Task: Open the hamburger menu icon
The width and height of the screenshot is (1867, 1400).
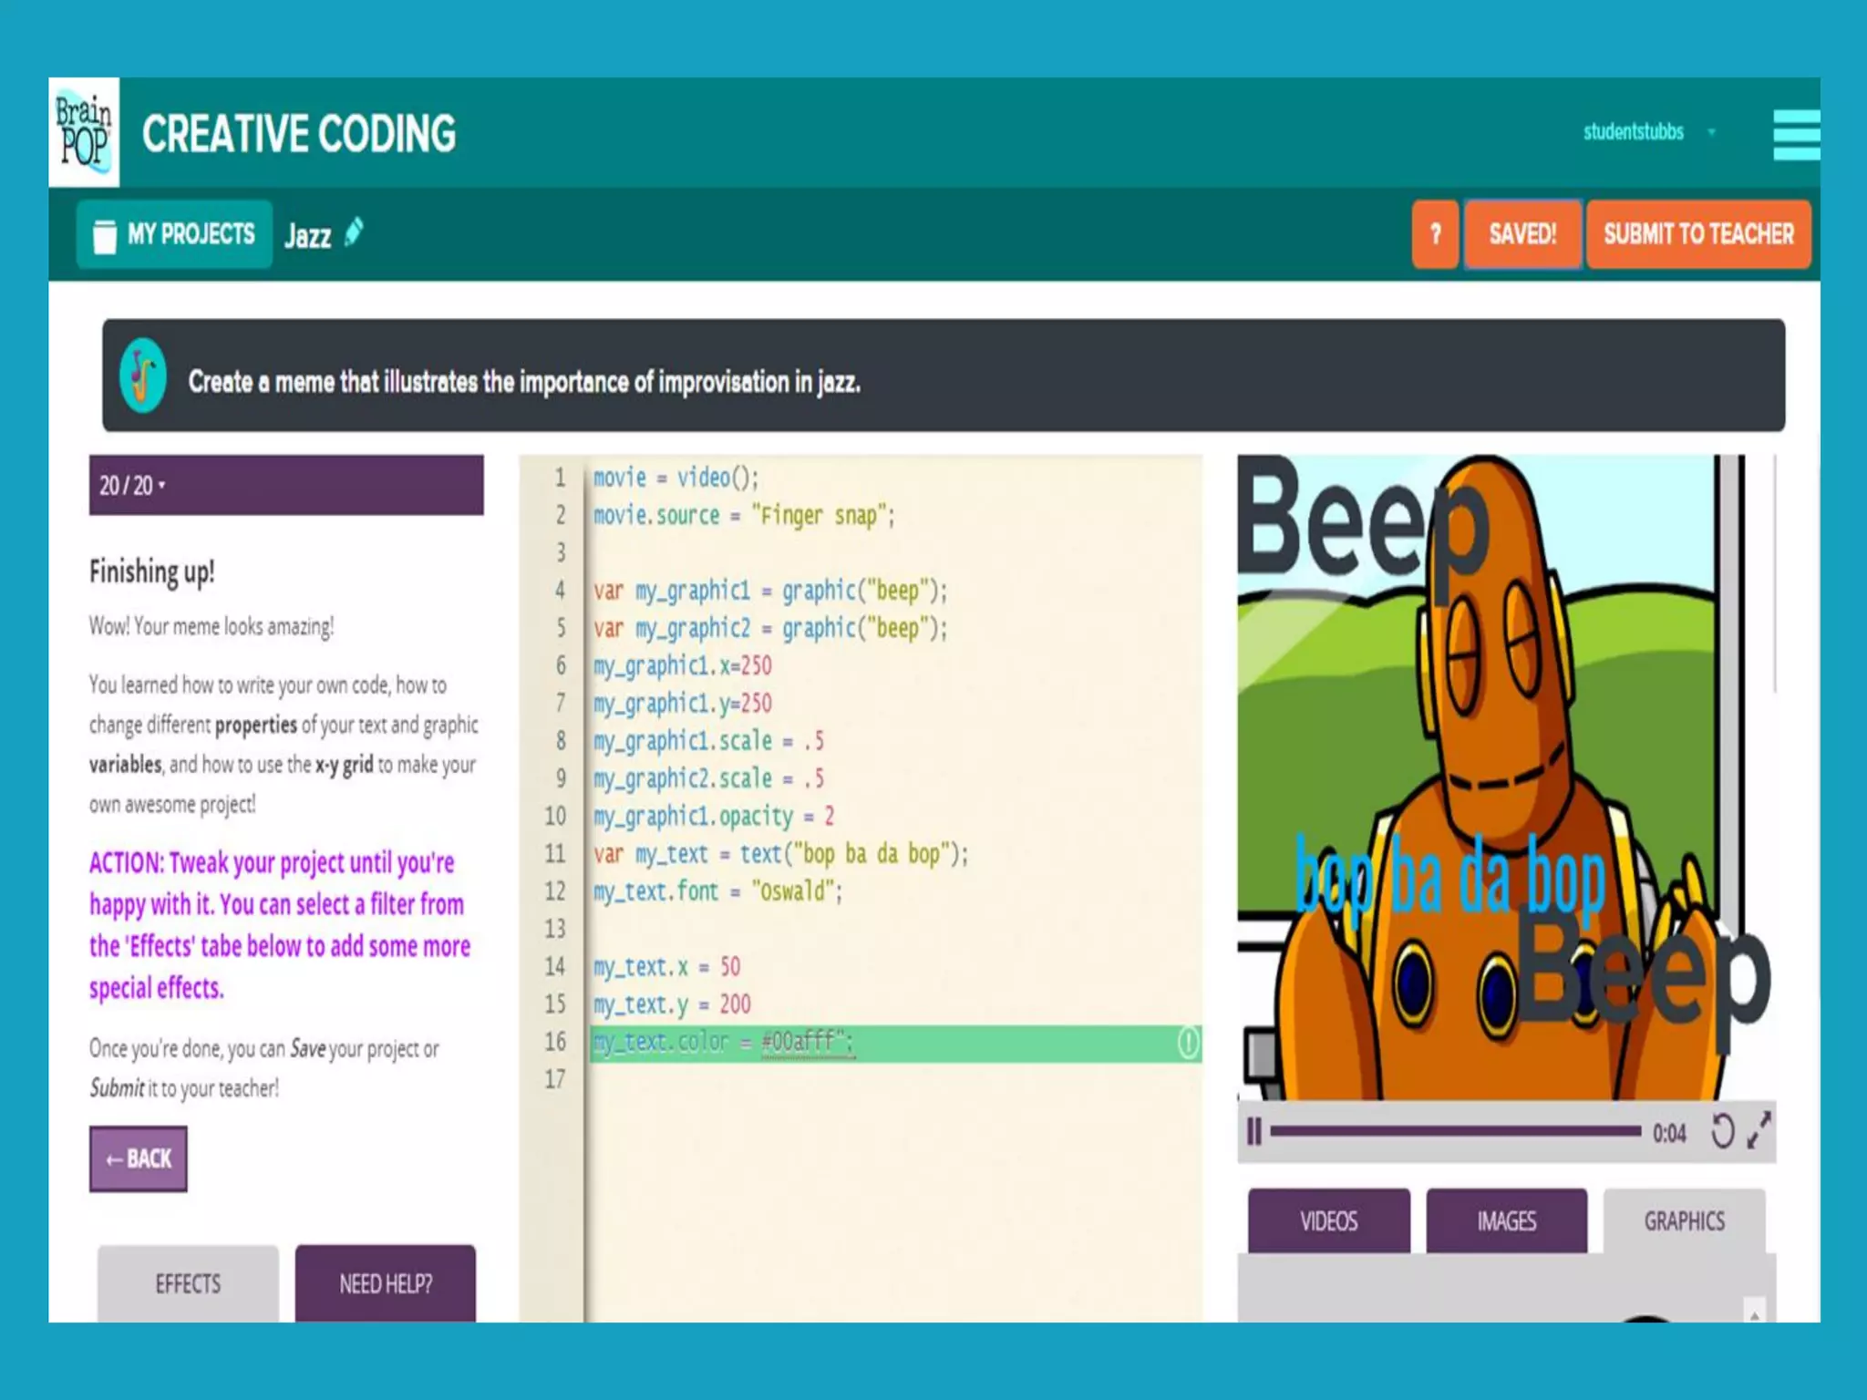Action: point(1795,135)
